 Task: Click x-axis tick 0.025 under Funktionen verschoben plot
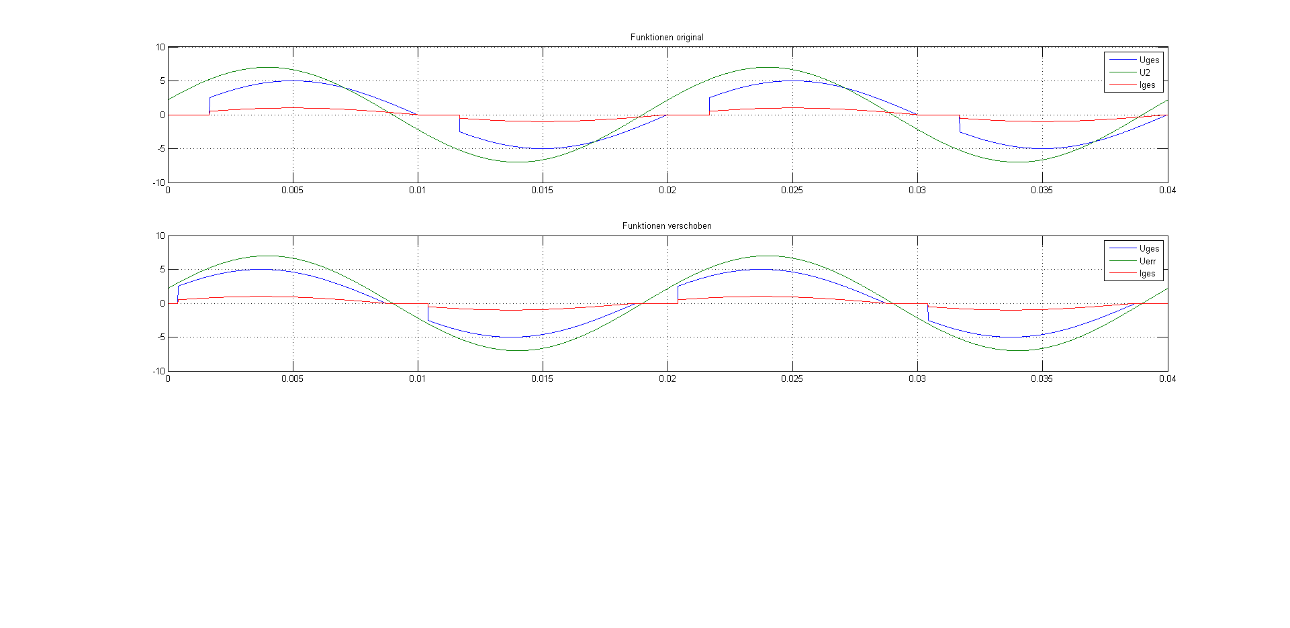792,379
